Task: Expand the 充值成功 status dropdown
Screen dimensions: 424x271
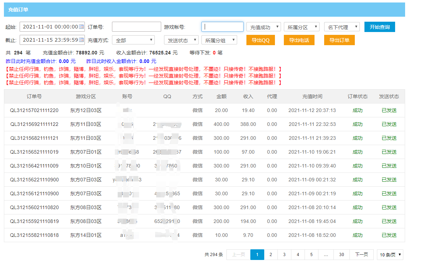Action: [x=264, y=27]
